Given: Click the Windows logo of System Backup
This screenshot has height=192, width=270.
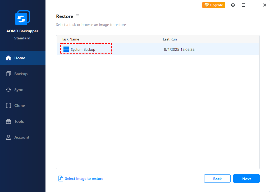Looking at the screenshot, I should click(66, 49).
